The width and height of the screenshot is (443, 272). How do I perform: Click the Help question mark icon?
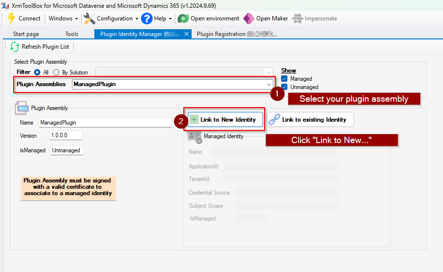147,18
